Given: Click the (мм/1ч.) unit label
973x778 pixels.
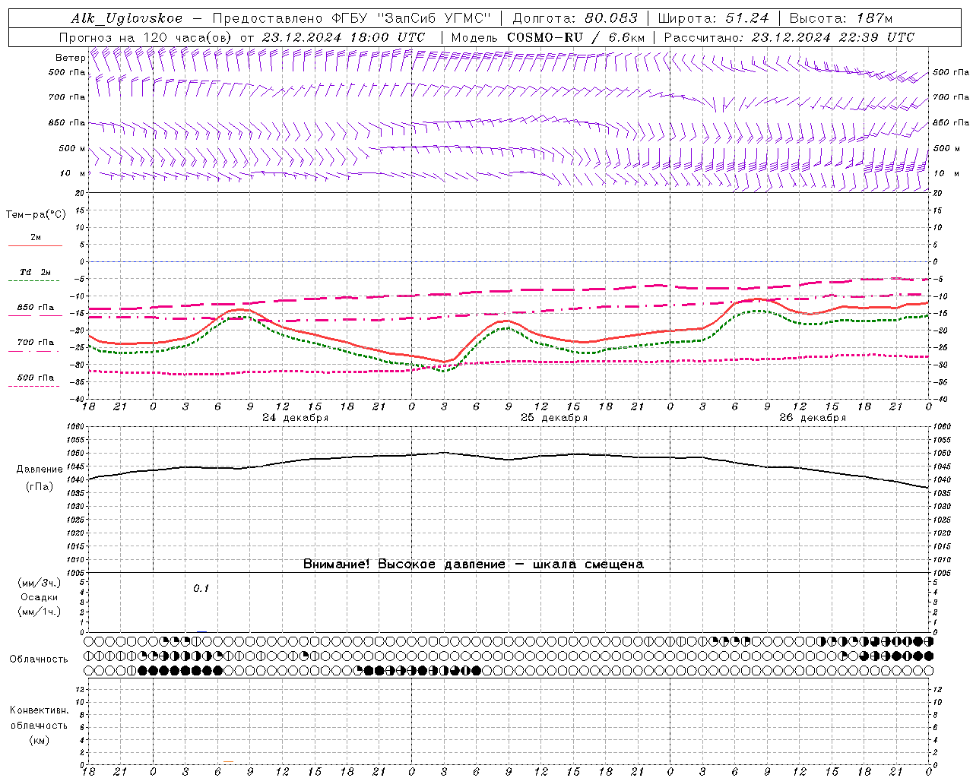Looking at the screenshot, I should point(39,612).
